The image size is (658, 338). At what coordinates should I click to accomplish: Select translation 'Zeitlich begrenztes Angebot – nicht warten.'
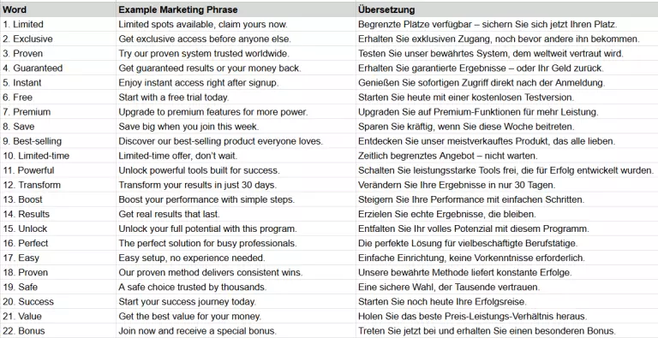pos(507,156)
